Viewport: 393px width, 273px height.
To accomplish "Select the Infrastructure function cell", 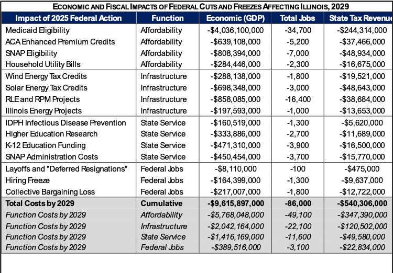I will coord(163,226).
